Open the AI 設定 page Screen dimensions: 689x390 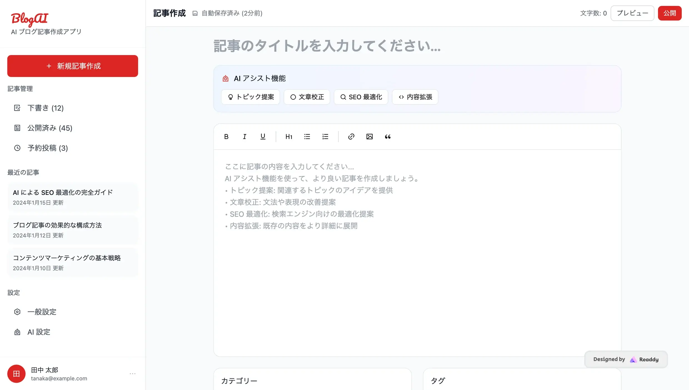(39, 332)
